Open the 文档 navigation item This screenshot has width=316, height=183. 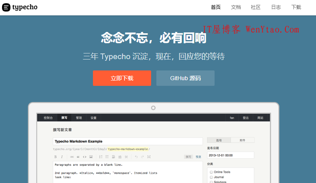pos(236,7)
